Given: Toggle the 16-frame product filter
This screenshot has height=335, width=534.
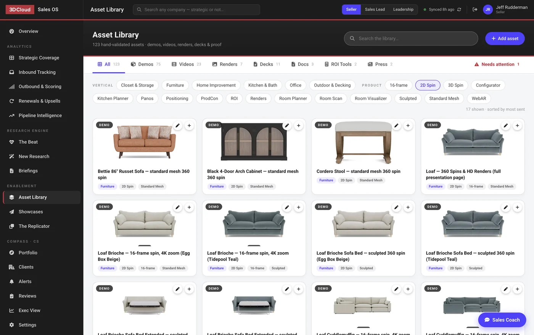Looking at the screenshot, I should (399, 85).
